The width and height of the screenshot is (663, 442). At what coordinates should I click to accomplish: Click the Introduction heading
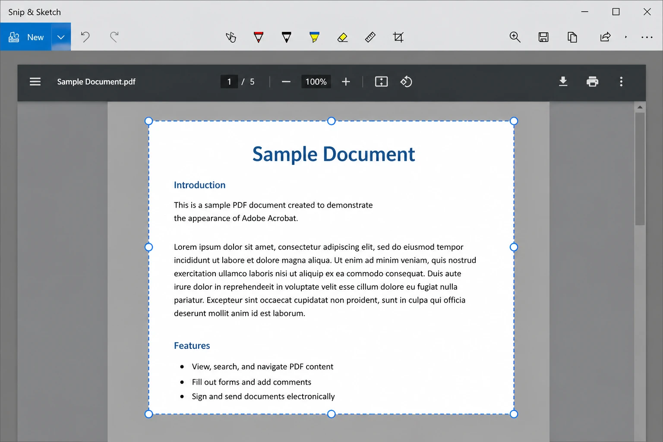(199, 185)
